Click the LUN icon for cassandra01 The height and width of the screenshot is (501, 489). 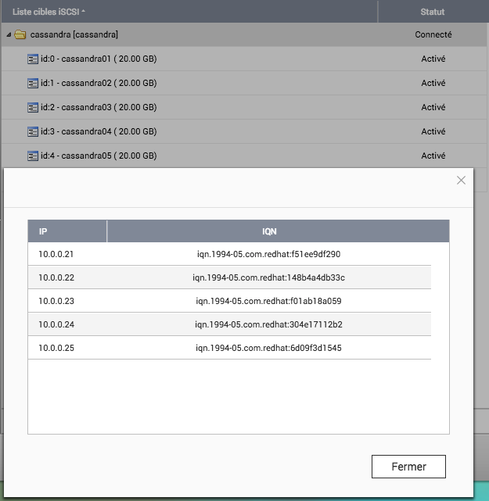(x=33, y=59)
